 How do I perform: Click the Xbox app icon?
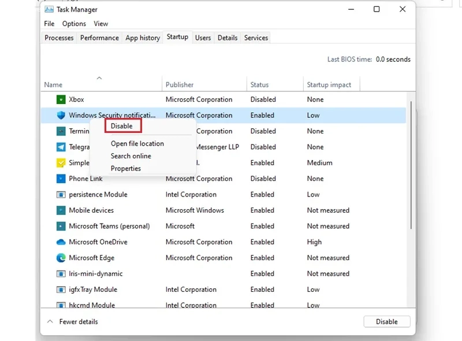[61, 99]
